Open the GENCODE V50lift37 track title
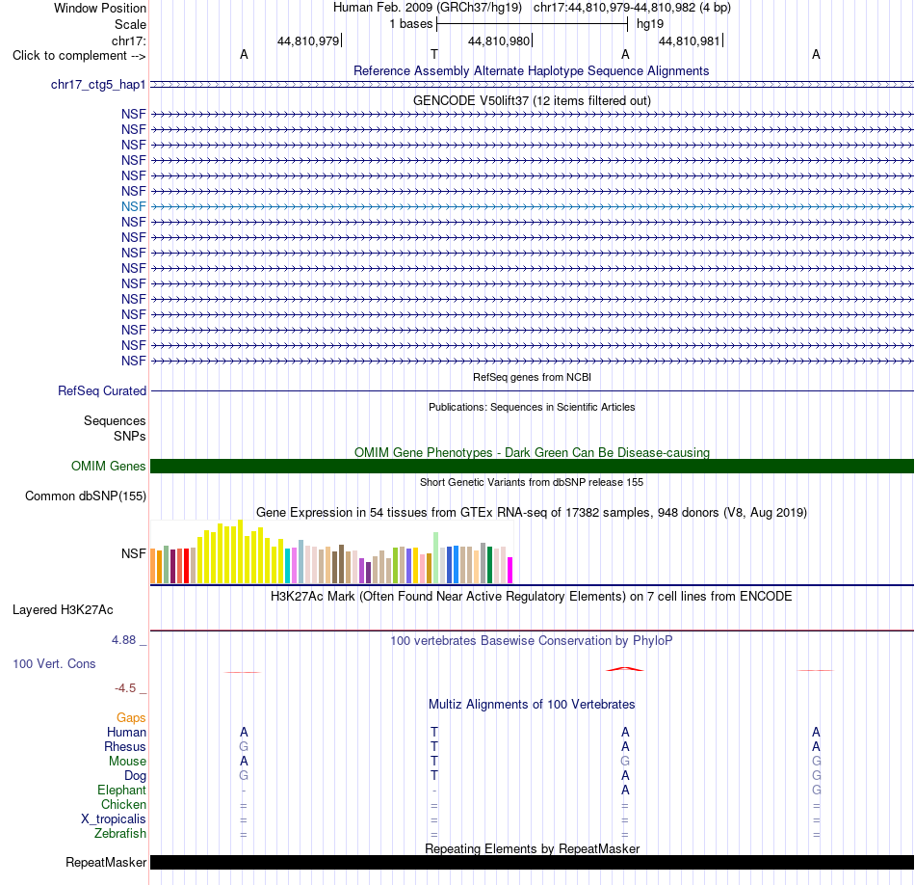Image resolution: width=915 pixels, height=885 pixels. [x=532, y=100]
